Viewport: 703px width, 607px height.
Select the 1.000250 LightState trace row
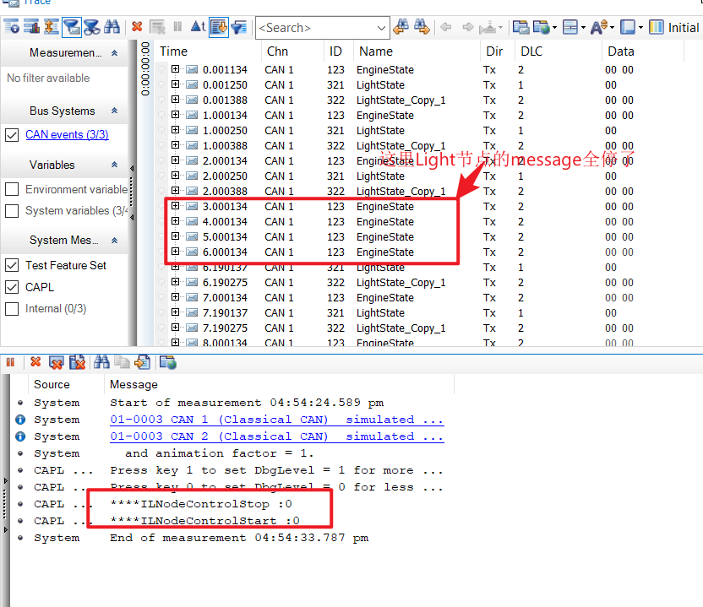pyautogui.click(x=420, y=131)
